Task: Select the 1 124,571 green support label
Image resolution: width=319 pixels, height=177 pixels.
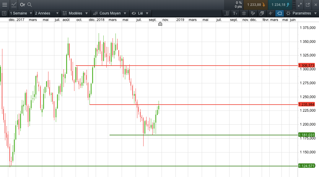Action: (x=307, y=166)
